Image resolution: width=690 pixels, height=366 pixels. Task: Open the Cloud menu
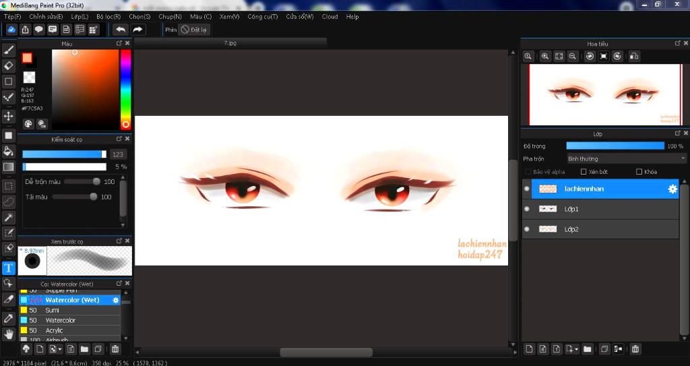[x=330, y=17]
